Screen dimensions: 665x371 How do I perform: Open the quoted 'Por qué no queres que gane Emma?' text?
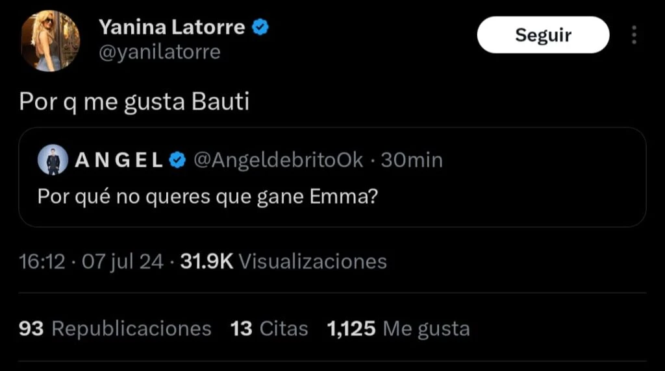(208, 196)
